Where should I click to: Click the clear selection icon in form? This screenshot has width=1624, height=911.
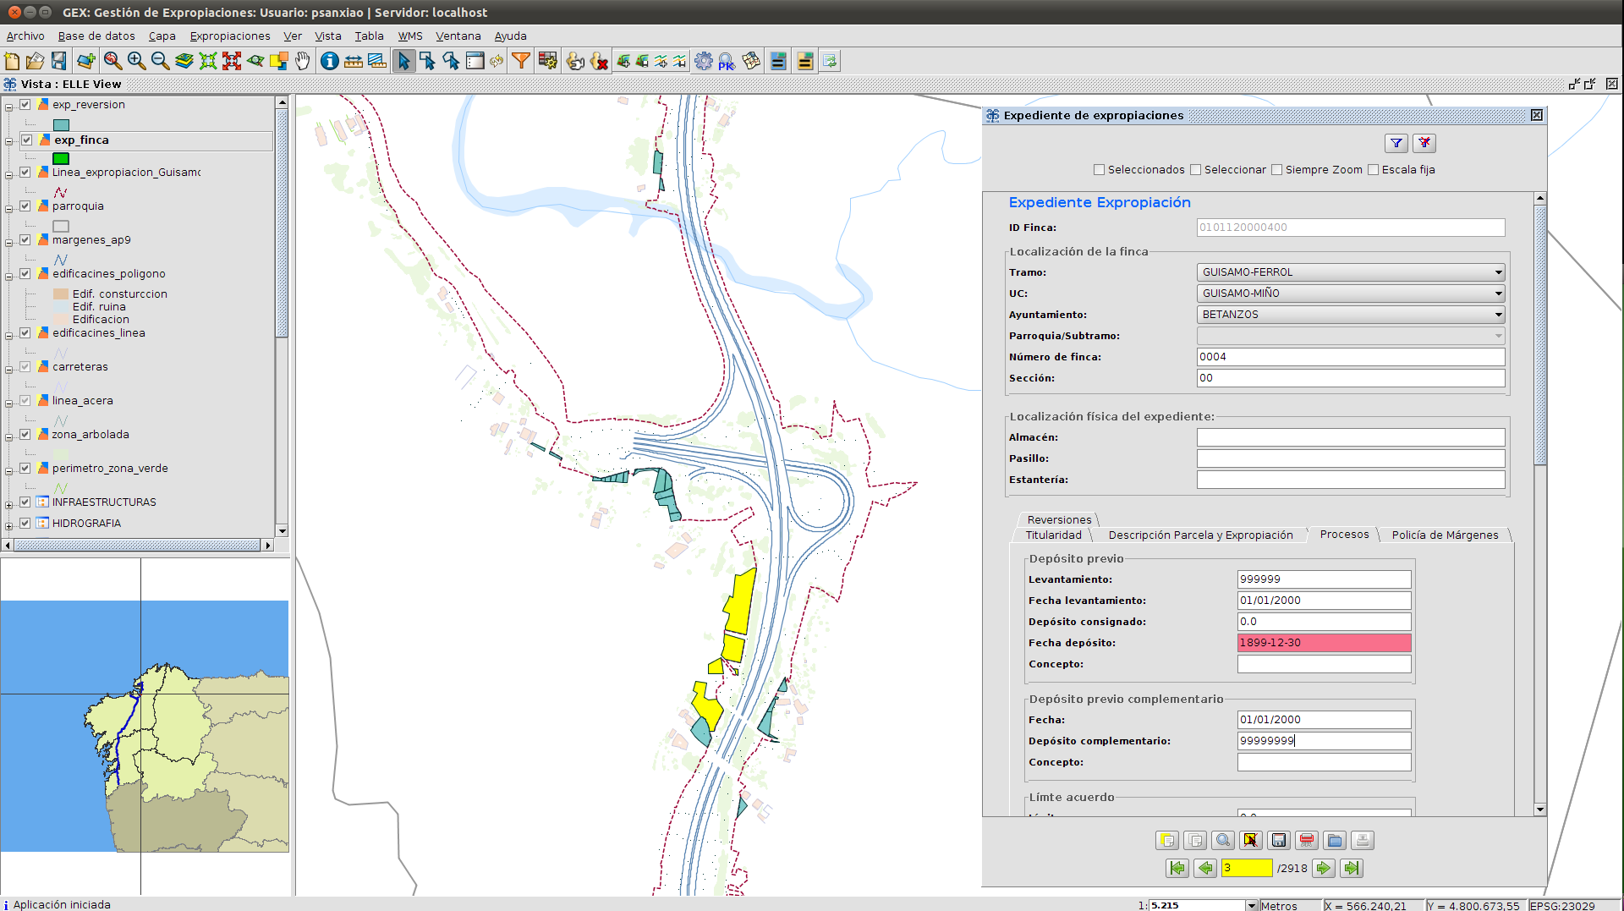1251,840
